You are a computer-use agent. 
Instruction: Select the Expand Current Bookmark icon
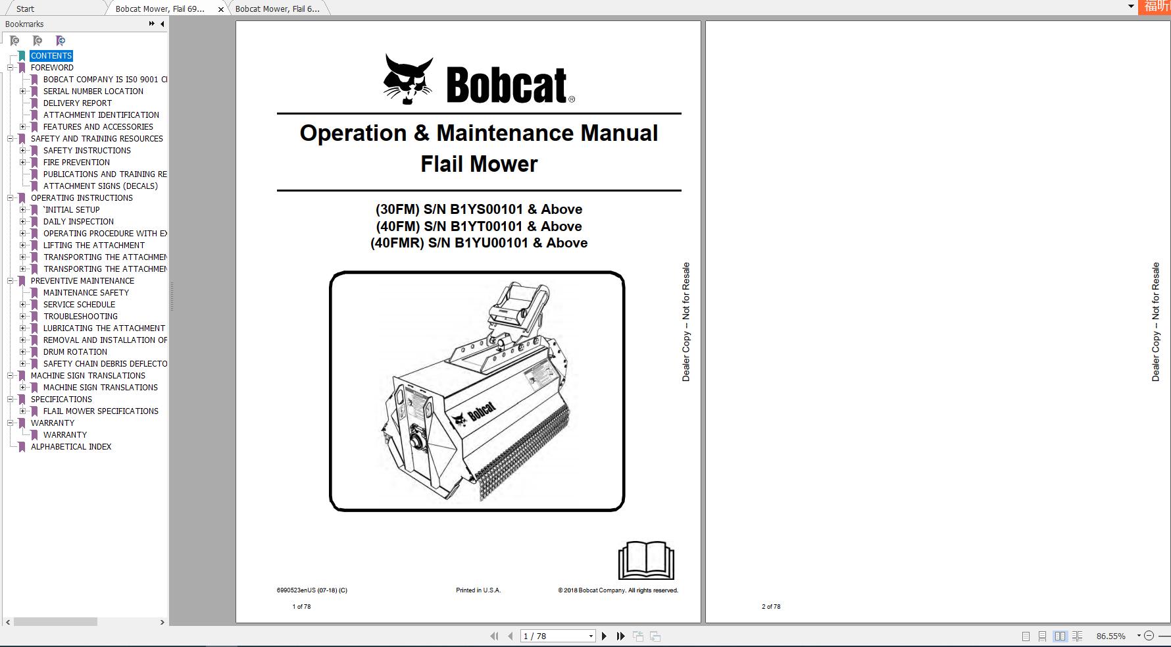pos(59,40)
